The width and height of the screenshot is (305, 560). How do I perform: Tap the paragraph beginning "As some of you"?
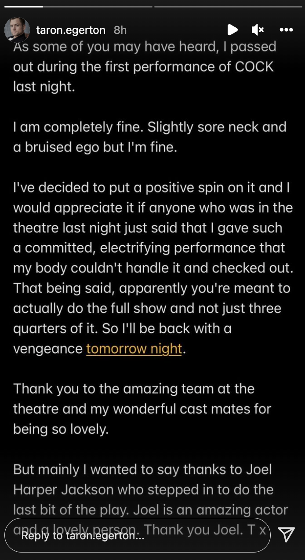pyautogui.click(x=144, y=66)
